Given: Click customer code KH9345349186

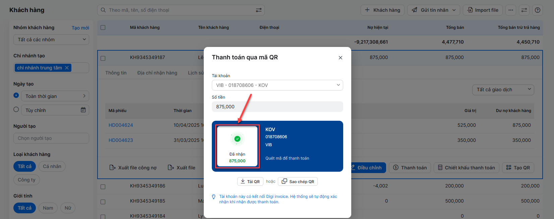Looking at the screenshot, I should (x=147, y=186).
